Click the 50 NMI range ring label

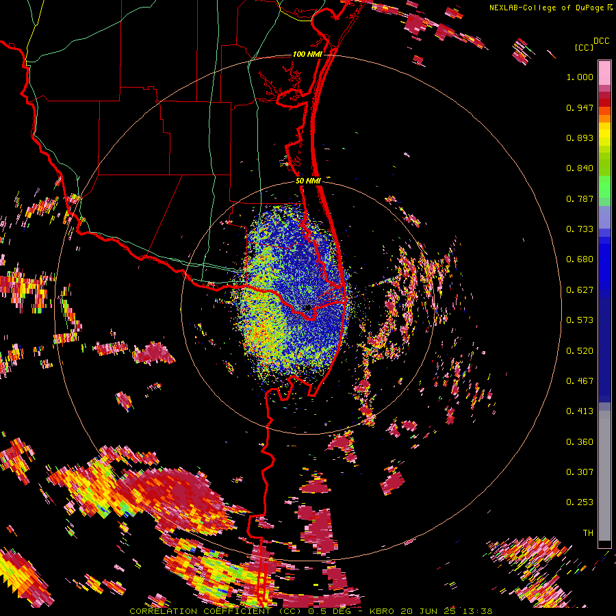point(308,181)
